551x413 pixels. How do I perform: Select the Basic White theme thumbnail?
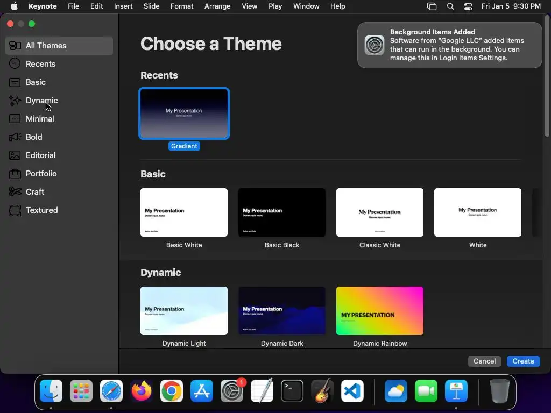pyautogui.click(x=184, y=212)
